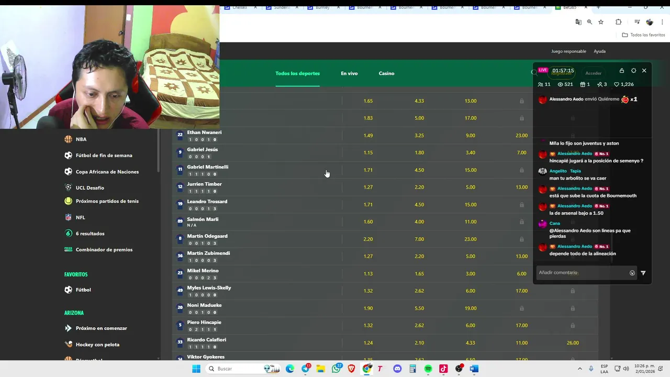
Task: Open the browser extensions puzzle icon
Action: [x=619, y=22]
